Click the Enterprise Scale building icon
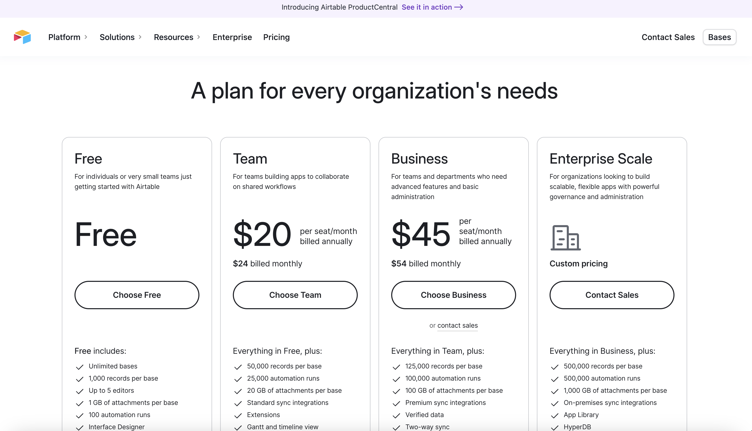The image size is (752, 431). click(x=566, y=238)
